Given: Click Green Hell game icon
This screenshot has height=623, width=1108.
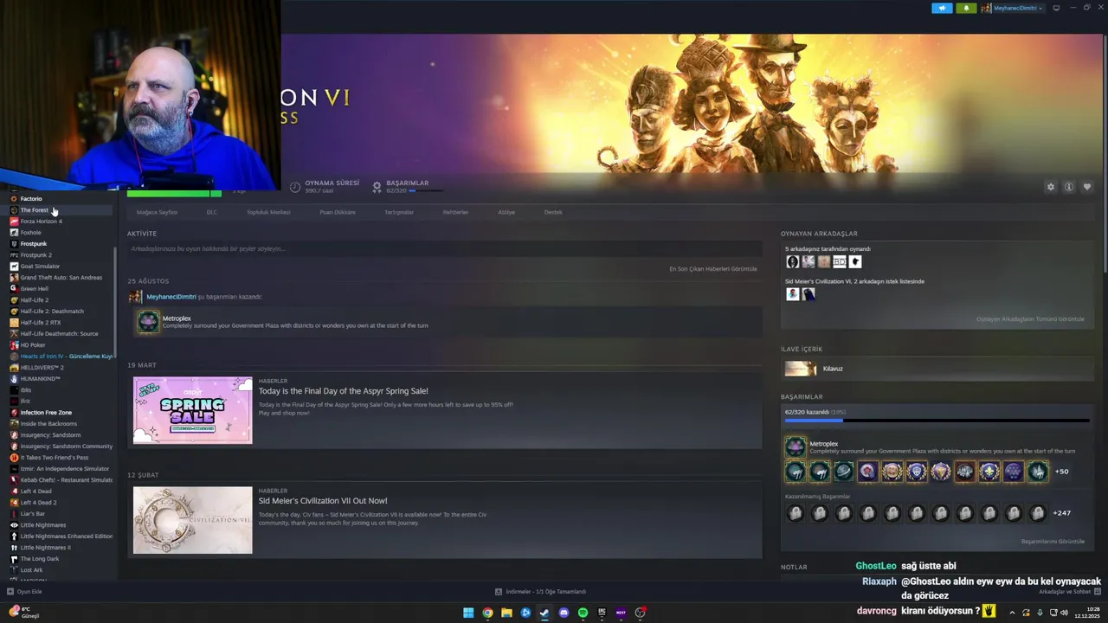Looking at the screenshot, I should coord(14,289).
